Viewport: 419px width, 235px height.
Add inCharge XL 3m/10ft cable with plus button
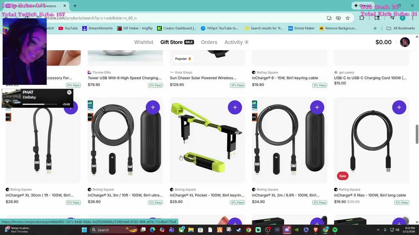pos(153,107)
